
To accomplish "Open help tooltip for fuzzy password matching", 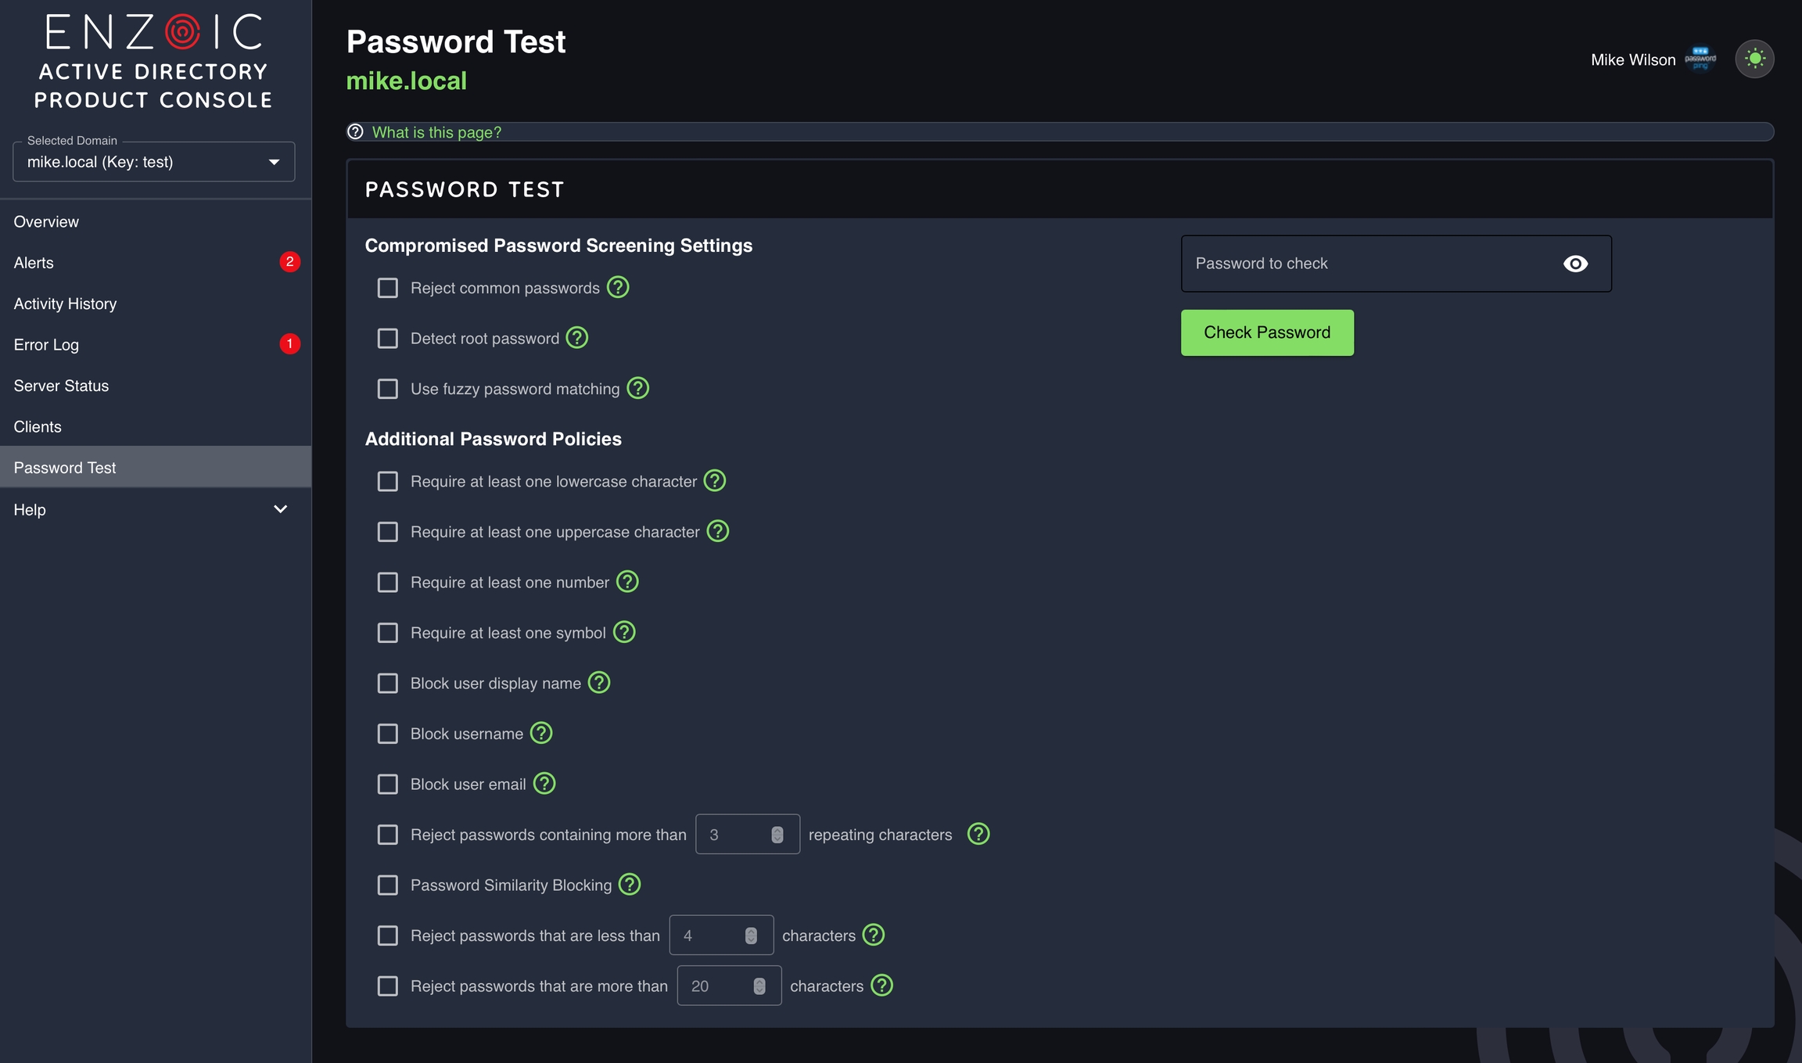I will point(638,388).
